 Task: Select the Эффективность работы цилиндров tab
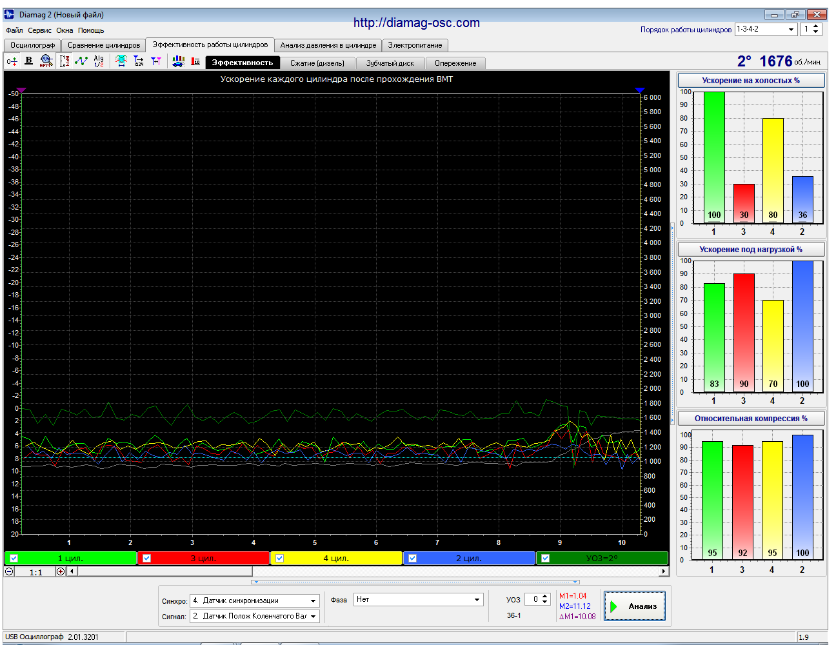[x=210, y=45]
